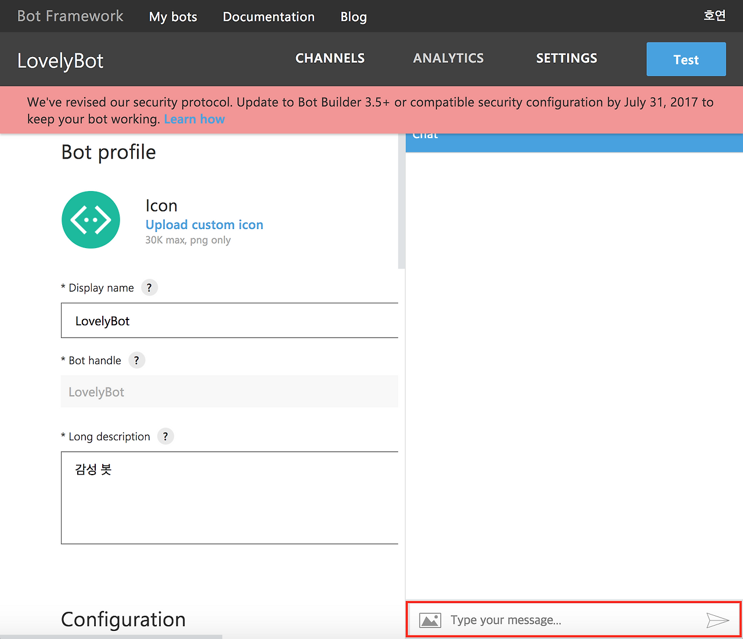Click the LovelyBot page title

60,60
